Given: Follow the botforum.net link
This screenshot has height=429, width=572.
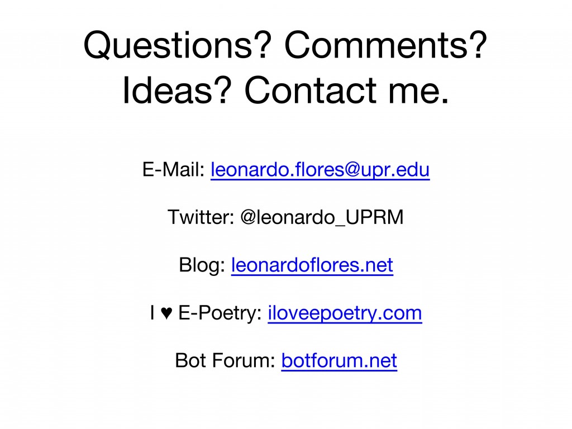Looking at the screenshot, I should click(339, 361).
